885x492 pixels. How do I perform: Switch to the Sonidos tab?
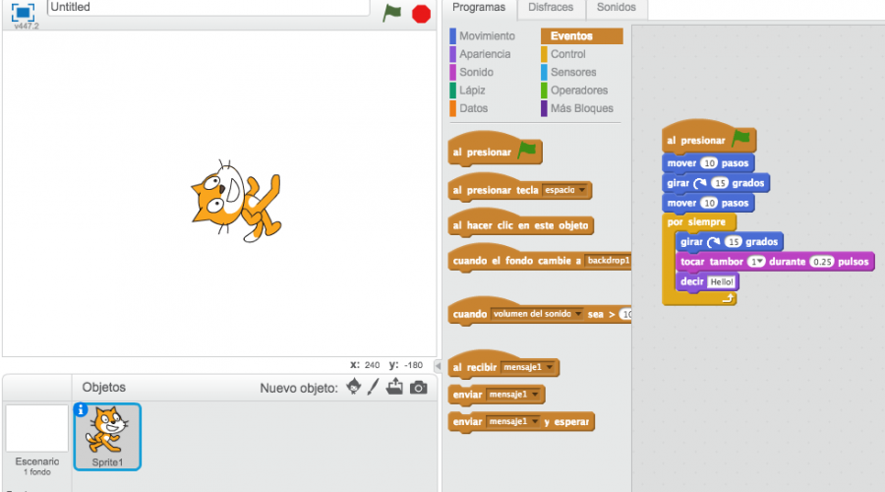click(x=616, y=8)
